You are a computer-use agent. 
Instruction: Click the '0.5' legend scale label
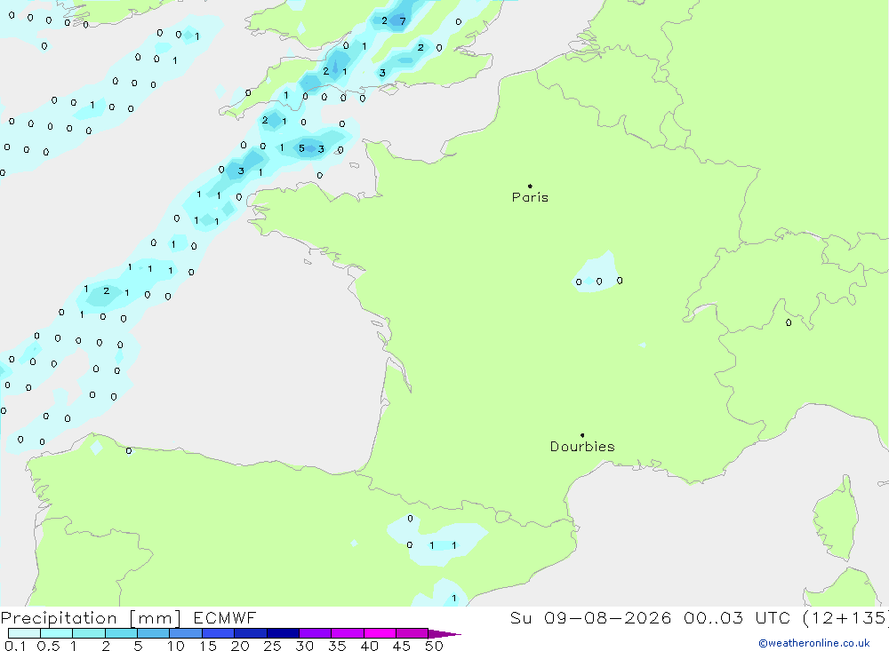pos(48,646)
